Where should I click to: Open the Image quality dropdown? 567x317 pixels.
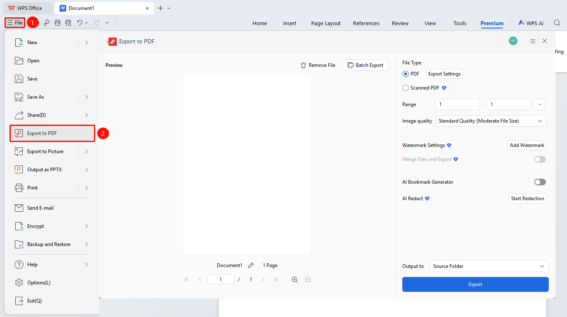pos(491,121)
